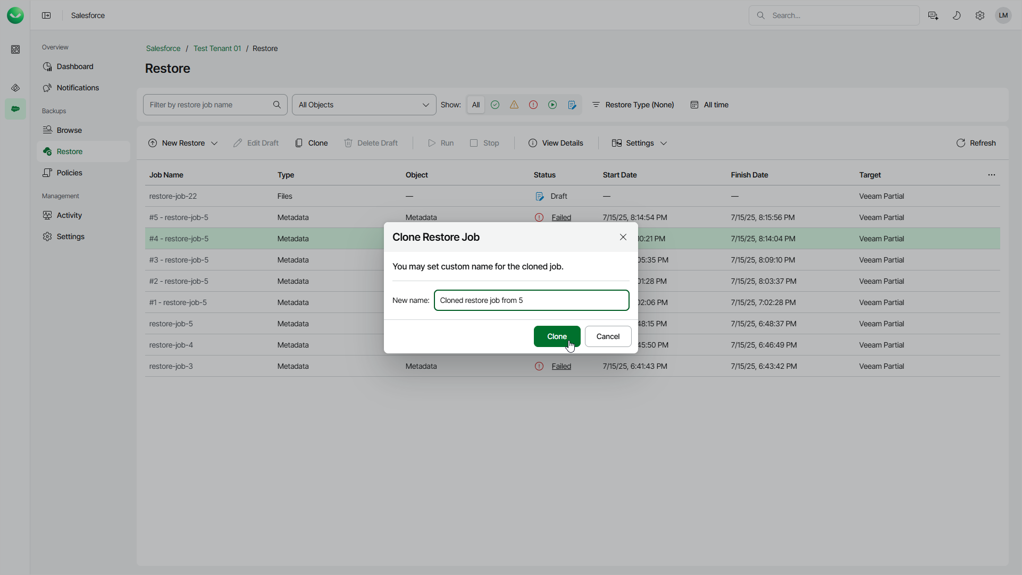This screenshot has width=1022, height=575.
Task: Toggle the sidebar panel icon
Action: pyautogui.click(x=46, y=15)
